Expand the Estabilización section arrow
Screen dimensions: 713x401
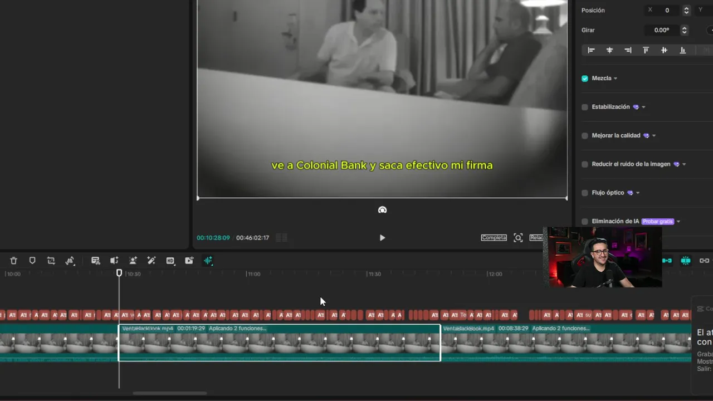pyautogui.click(x=643, y=107)
